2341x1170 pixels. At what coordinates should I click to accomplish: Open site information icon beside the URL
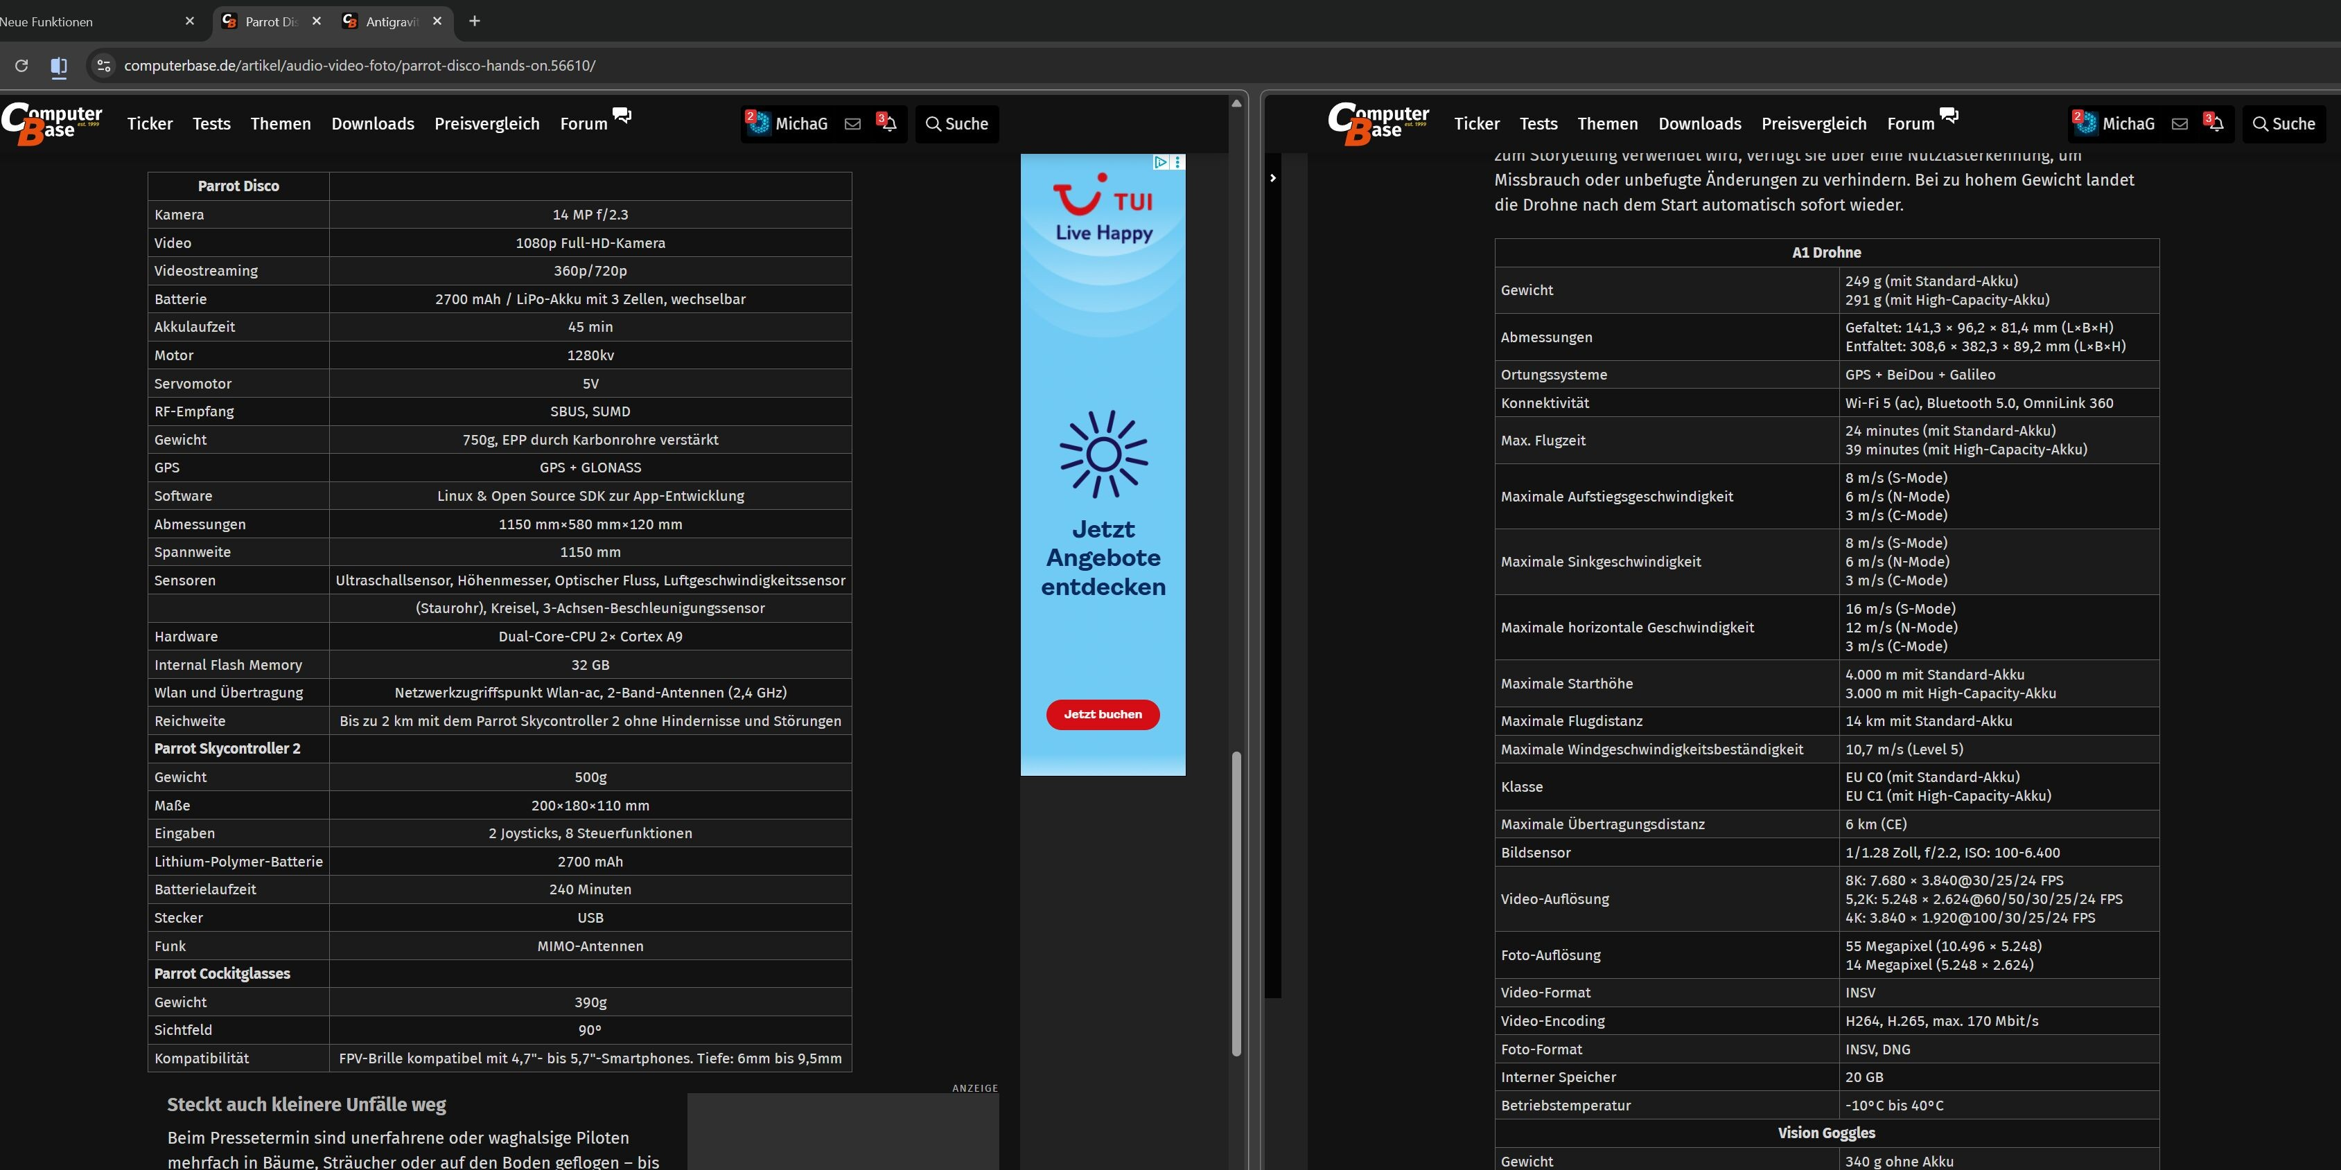click(x=103, y=67)
